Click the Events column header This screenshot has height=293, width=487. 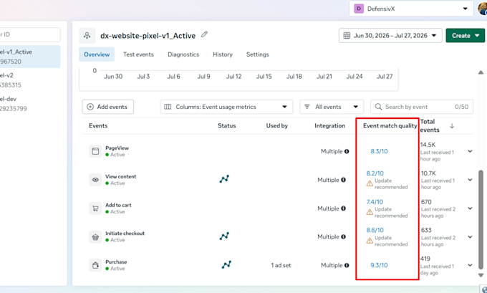tap(98, 125)
